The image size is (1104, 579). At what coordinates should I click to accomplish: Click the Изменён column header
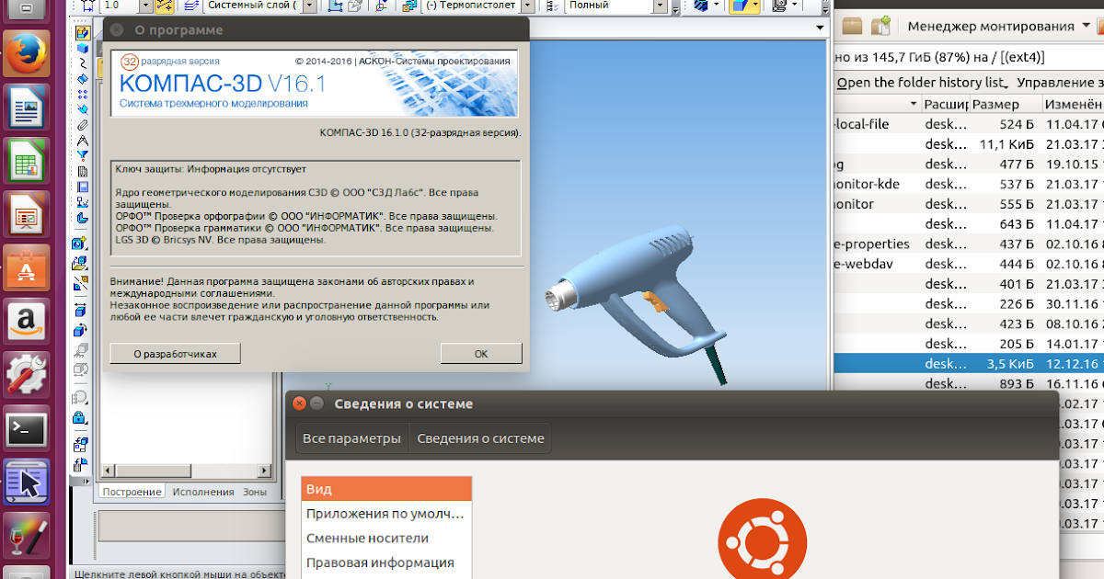coord(1074,104)
